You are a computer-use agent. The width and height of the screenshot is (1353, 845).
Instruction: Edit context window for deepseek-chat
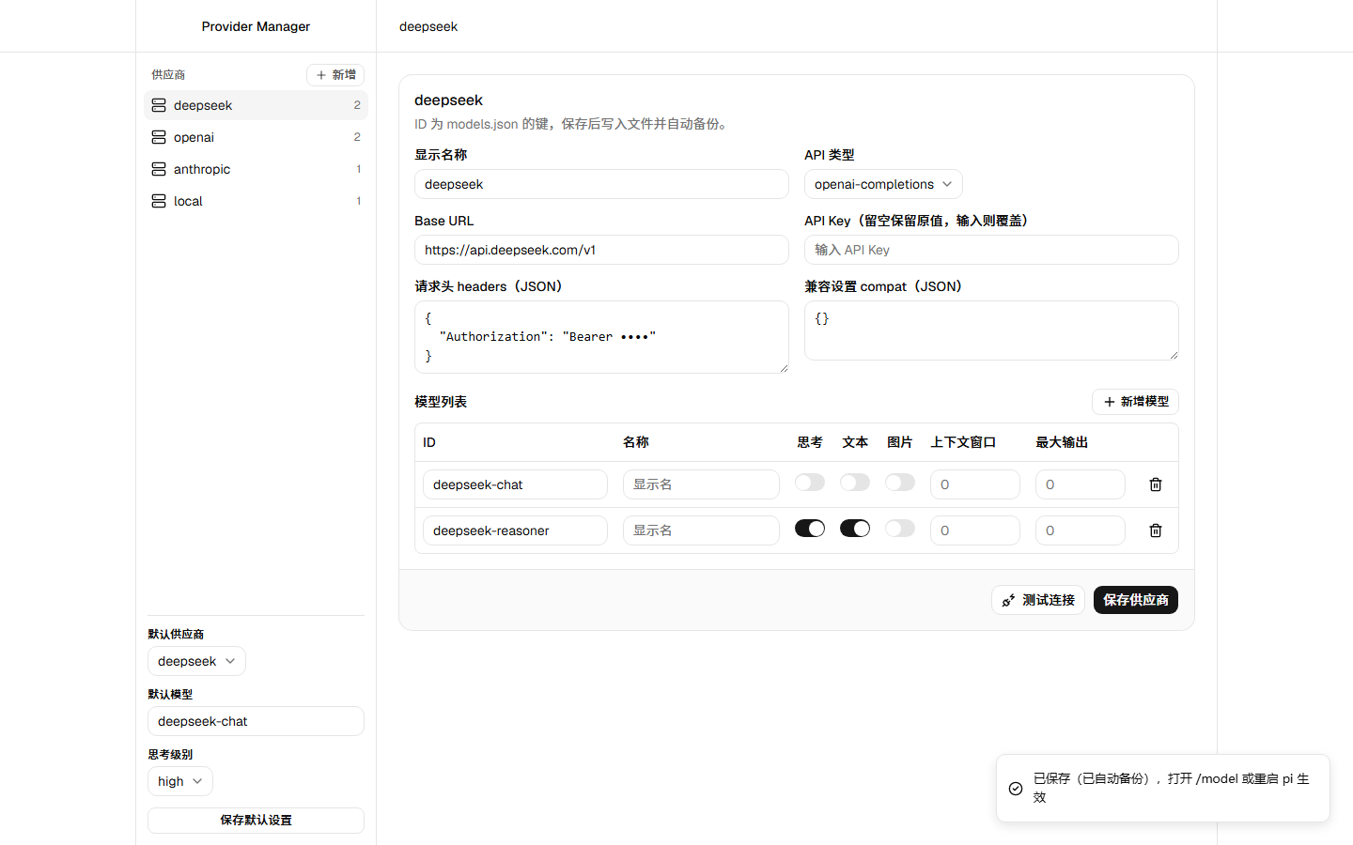point(975,484)
